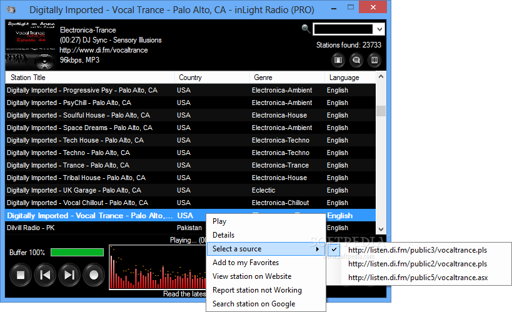
Task: Select Add to my Favorites
Action: [x=246, y=263]
